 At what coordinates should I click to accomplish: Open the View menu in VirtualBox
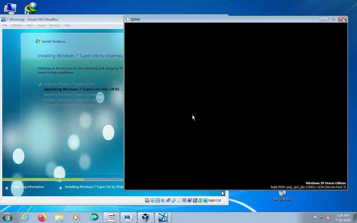click(x=30, y=25)
